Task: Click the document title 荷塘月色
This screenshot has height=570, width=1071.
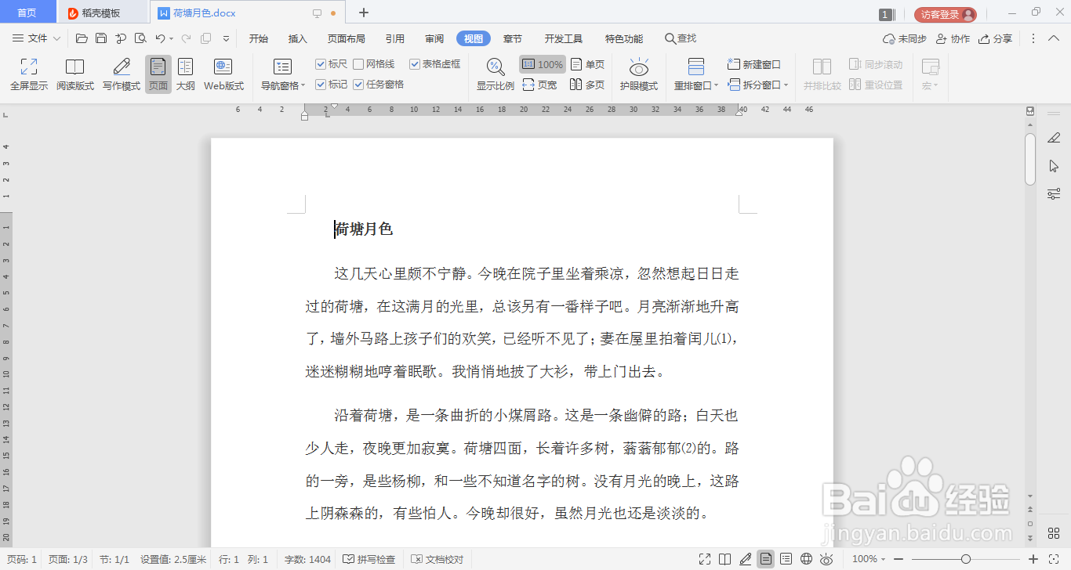Action: pyautogui.click(x=364, y=229)
